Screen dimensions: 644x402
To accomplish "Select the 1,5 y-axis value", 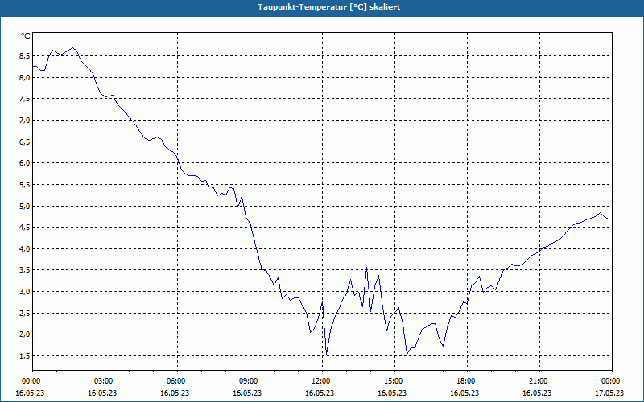I will pos(25,355).
